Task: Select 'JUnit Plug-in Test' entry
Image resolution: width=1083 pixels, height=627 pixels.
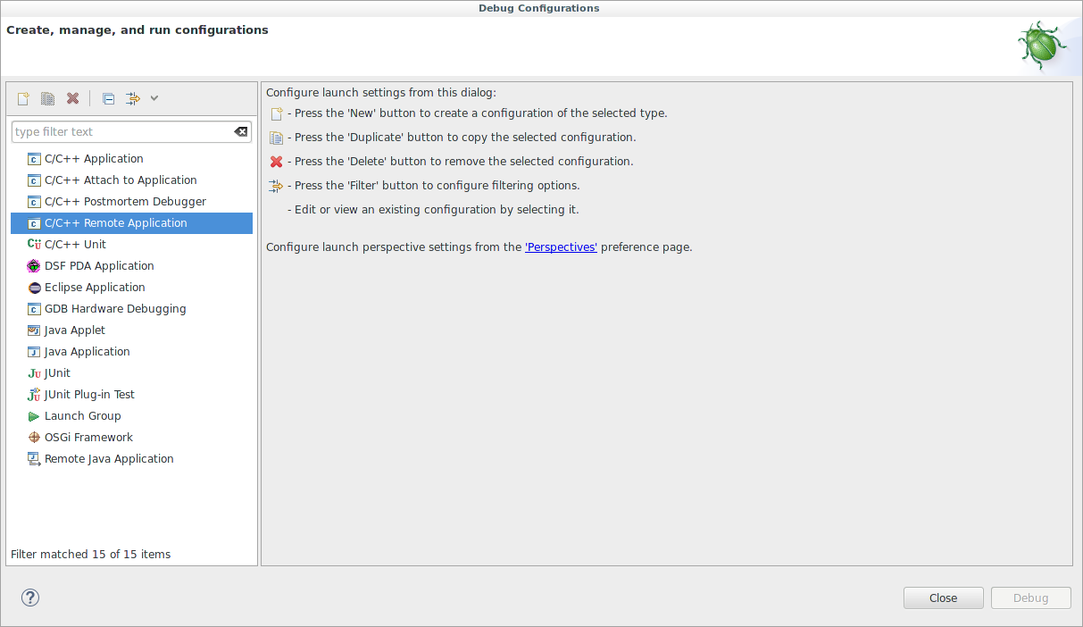Action: 89,395
